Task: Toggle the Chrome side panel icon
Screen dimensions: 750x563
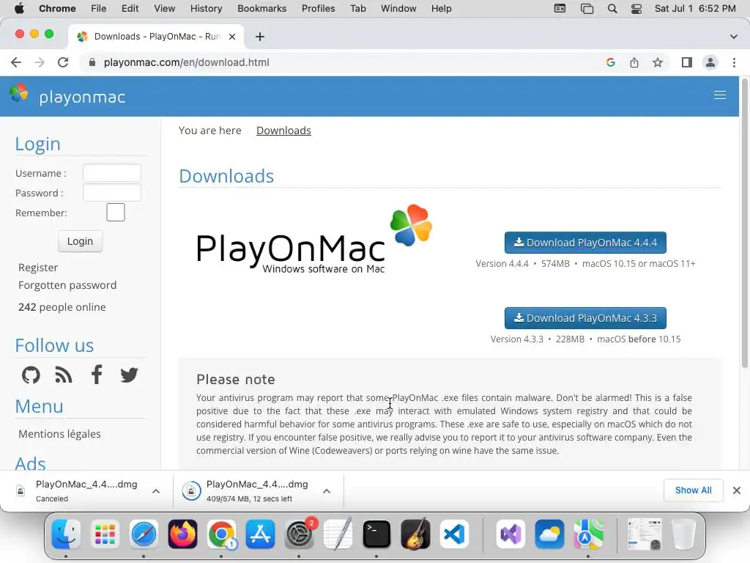Action: 686,62
